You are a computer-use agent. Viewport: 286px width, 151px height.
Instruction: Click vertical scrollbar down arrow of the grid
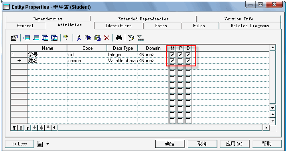[272, 108]
